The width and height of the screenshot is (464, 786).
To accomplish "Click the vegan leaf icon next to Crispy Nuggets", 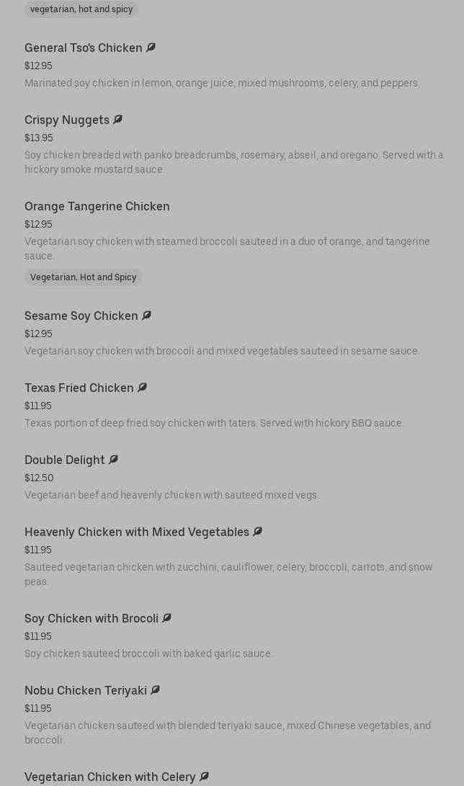I will [117, 120].
